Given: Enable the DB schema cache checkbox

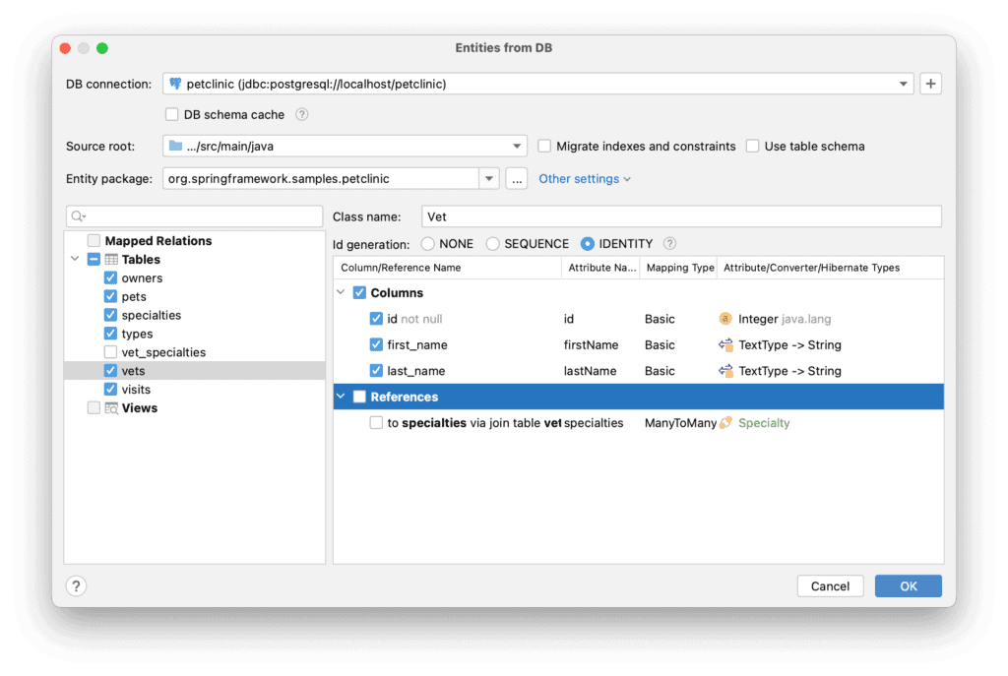Looking at the screenshot, I should point(171,113).
